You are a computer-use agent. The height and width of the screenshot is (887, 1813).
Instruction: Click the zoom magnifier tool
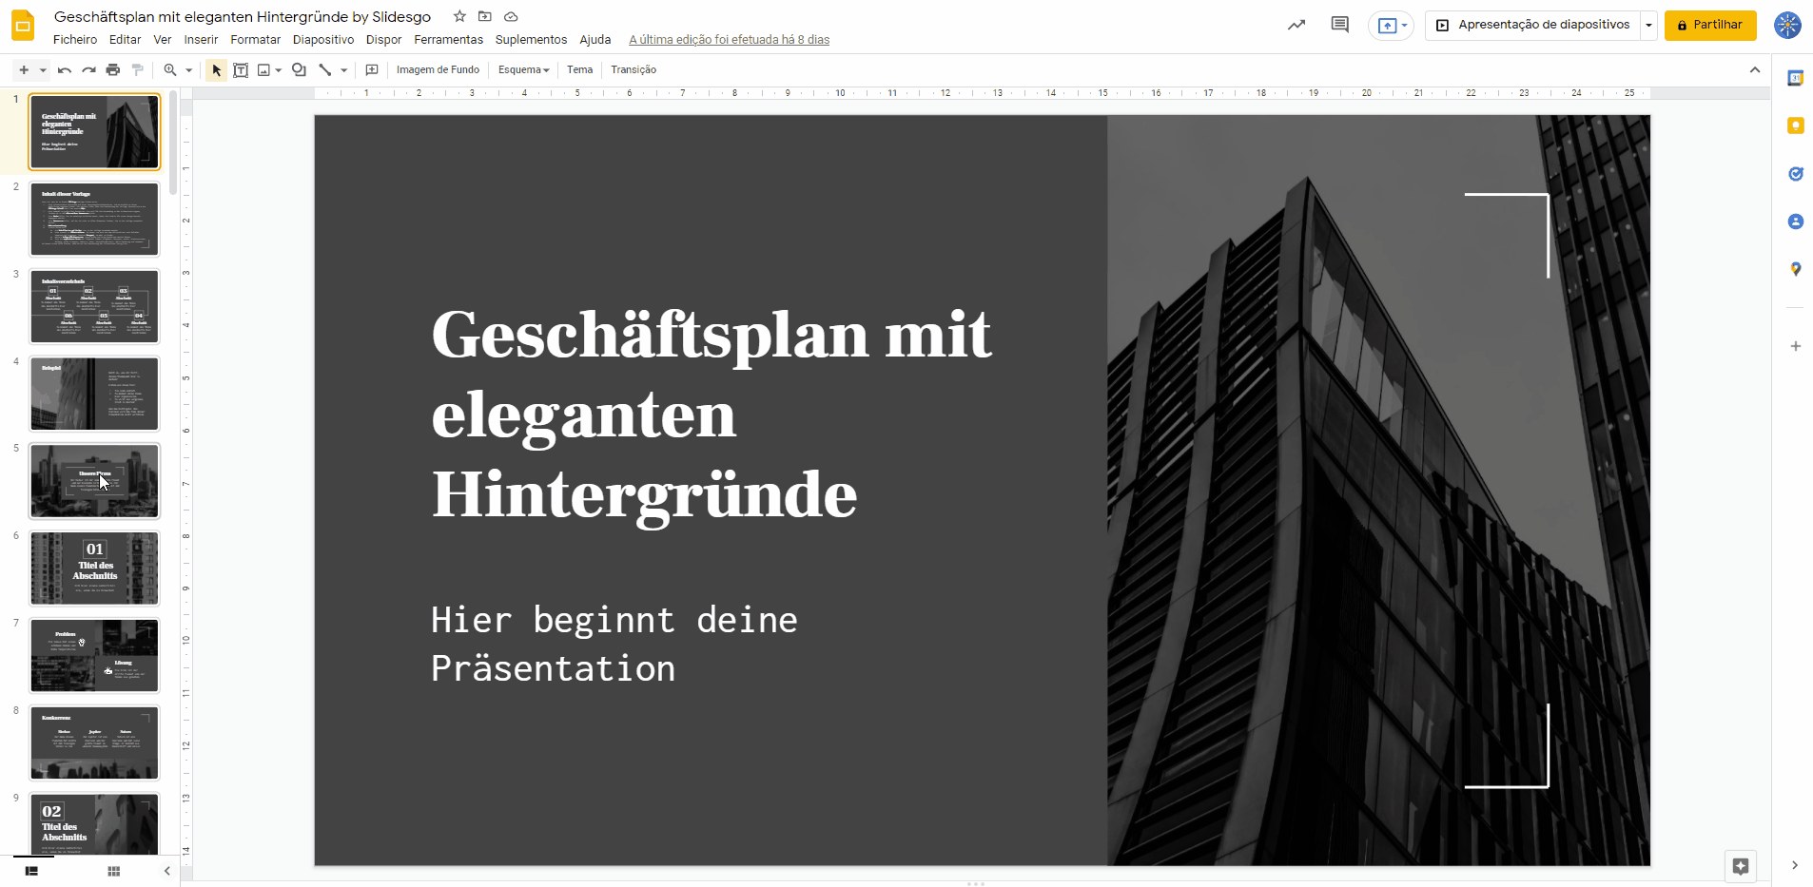tap(170, 69)
